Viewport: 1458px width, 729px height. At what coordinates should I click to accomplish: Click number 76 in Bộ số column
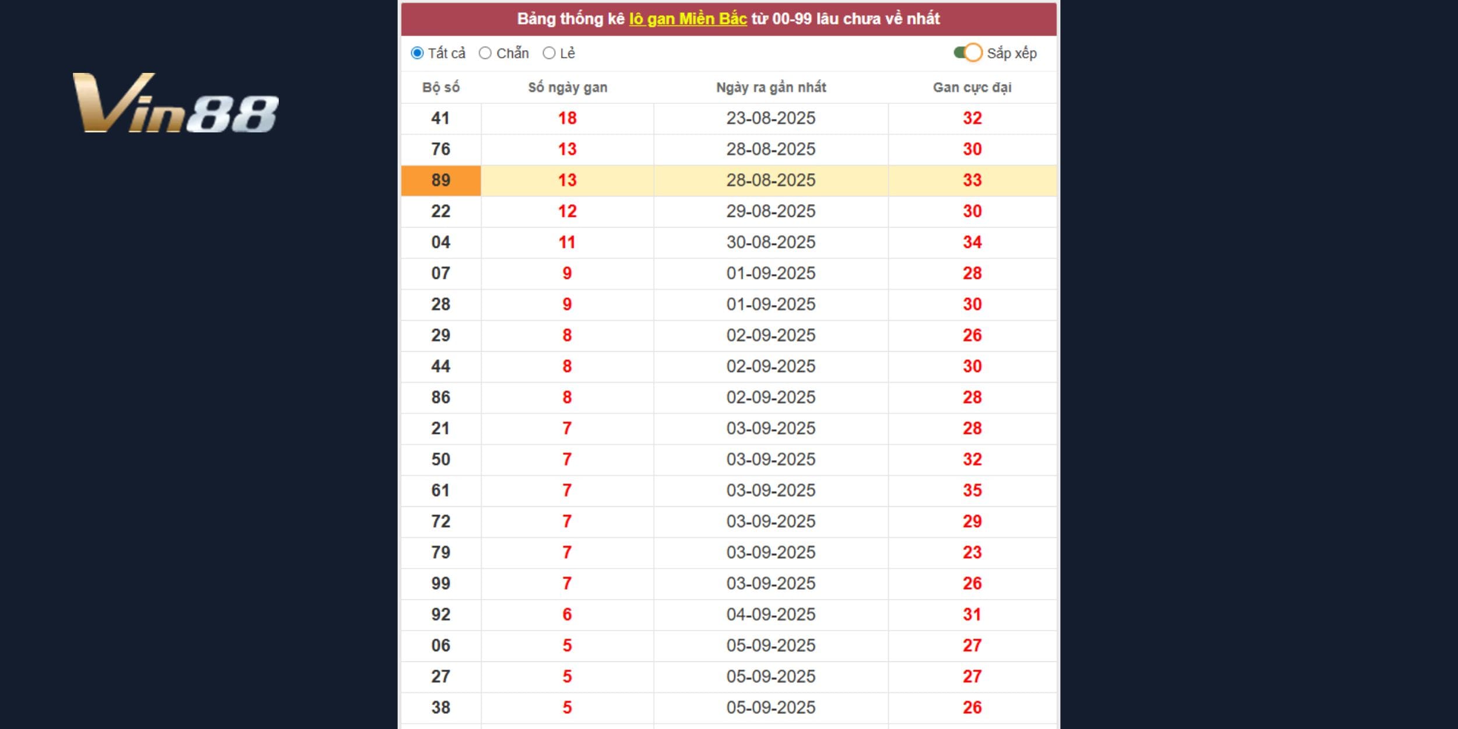[x=441, y=149]
